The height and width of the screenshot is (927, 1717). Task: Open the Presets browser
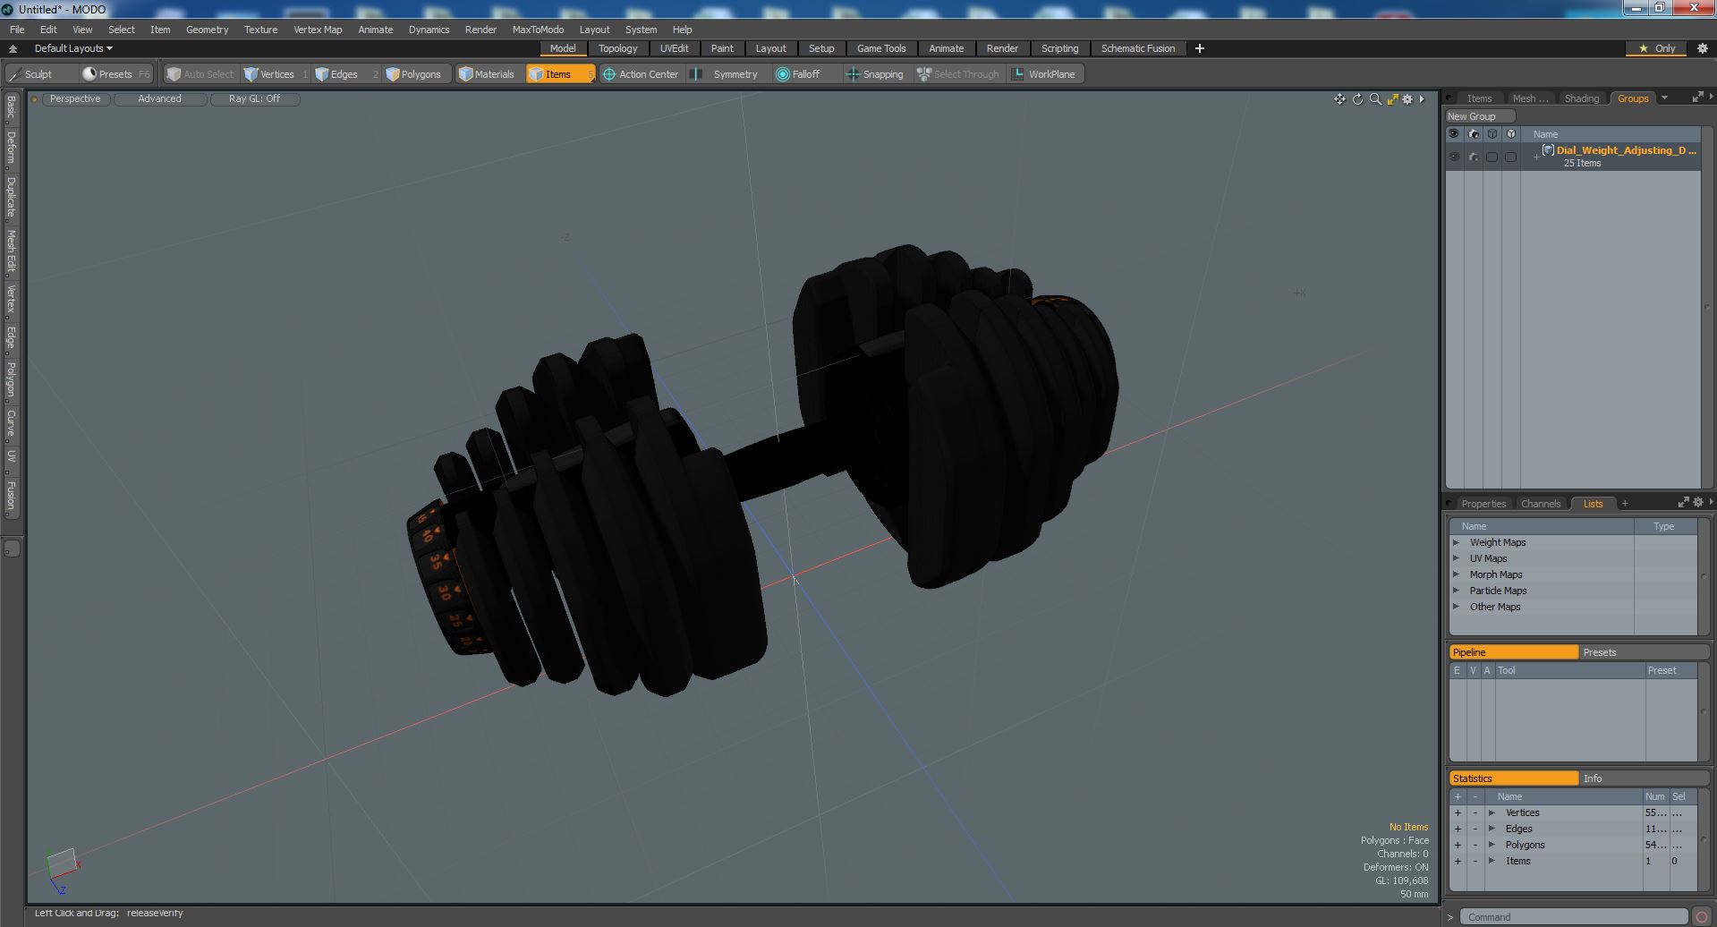tap(115, 74)
